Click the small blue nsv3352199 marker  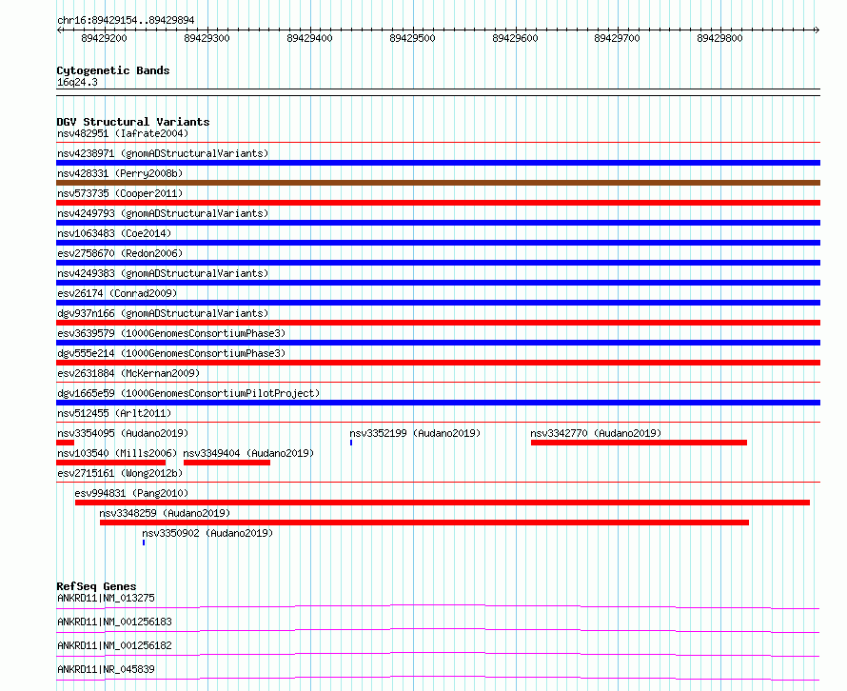click(x=351, y=443)
